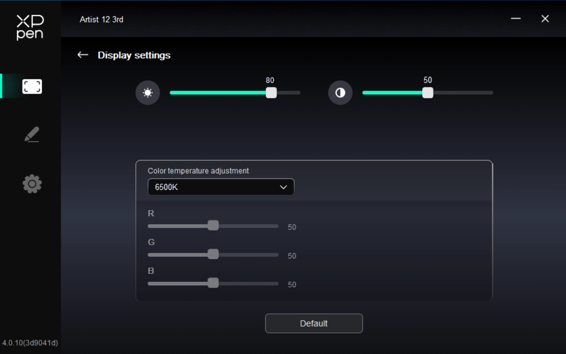Click the Artist 12 3rd device name
Screen dimensions: 566x354
click(101, 20)
